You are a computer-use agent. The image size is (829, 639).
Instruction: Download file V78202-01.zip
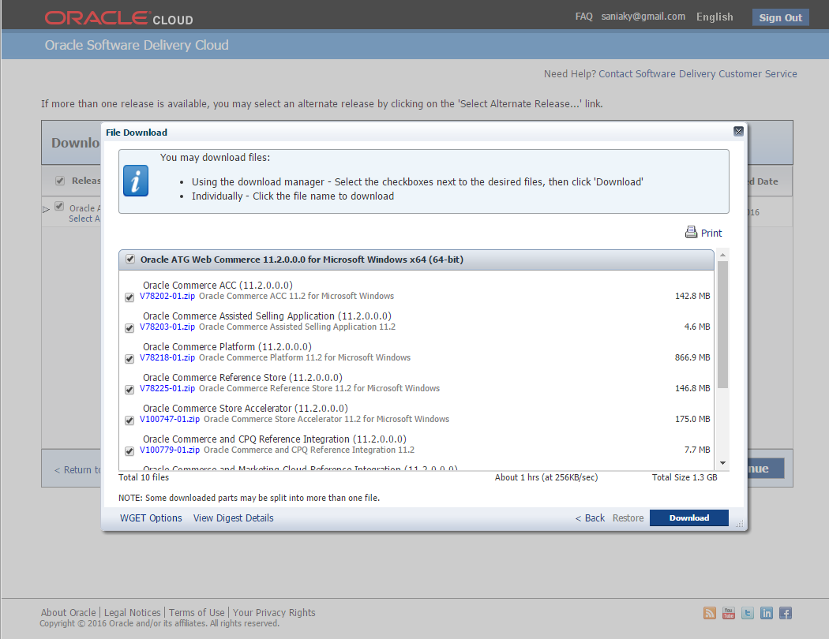[x=167, y=297]
